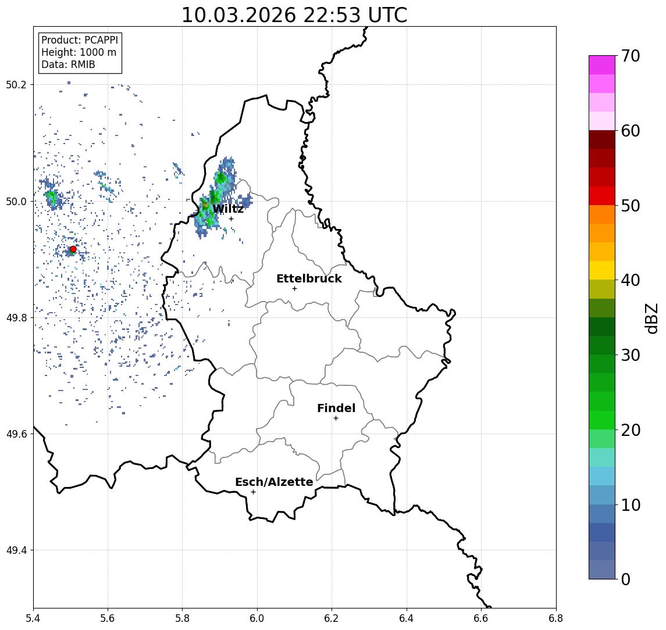Click the orange 50 dBZ color band
Image resolution: width=666 pixels, height=630 pixels.
coord(602,214)
